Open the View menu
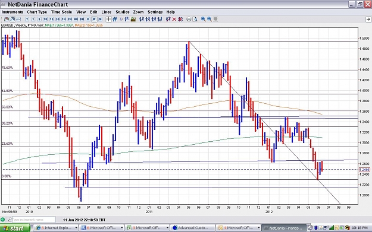 (81, 12)
